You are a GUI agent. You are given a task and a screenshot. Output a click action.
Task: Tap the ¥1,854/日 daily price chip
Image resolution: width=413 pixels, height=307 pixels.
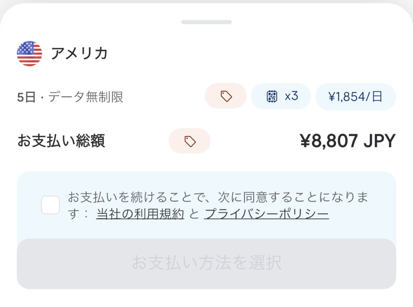pyautogui.click(x=355, y=96)
